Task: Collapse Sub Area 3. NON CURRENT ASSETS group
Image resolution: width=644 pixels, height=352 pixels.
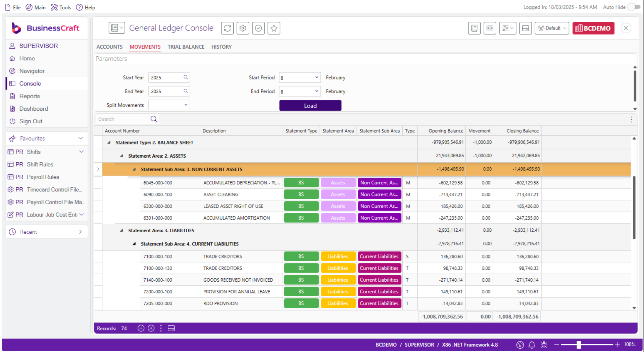Action: coord(134,169)
